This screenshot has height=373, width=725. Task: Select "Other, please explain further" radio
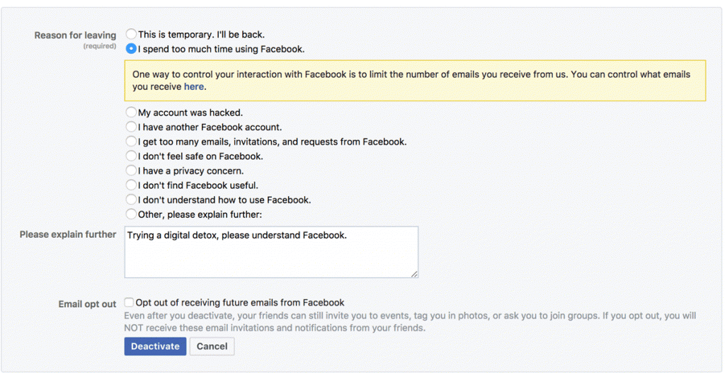pos(131,214)
